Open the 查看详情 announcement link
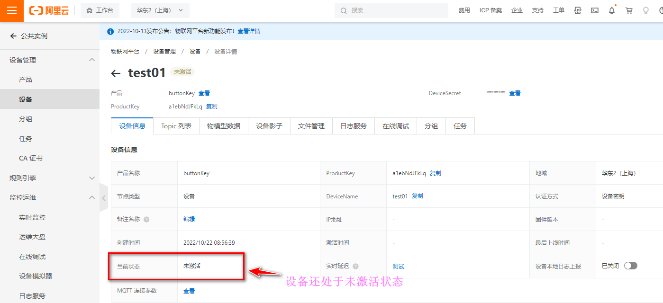Image resolution: width=663 pixels, height=303 pixels. coord(249,31)
